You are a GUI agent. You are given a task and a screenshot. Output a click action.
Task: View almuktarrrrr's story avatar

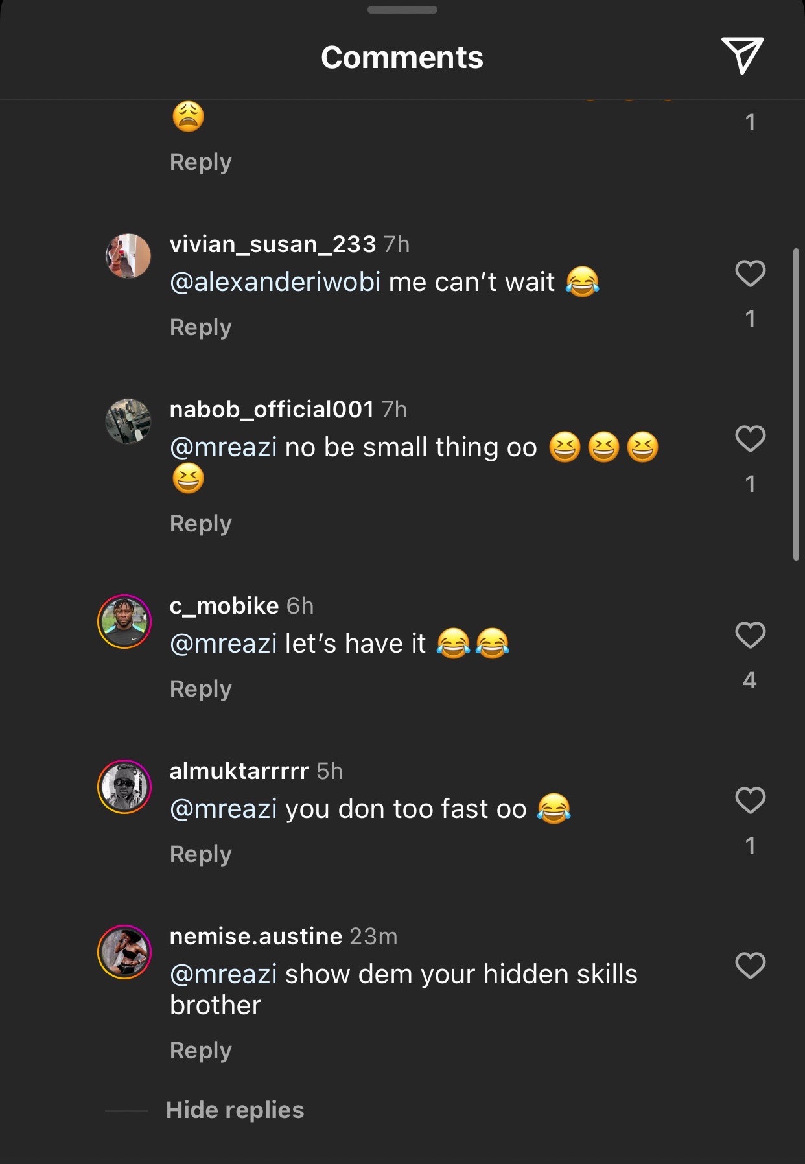[x=124, y=786]
